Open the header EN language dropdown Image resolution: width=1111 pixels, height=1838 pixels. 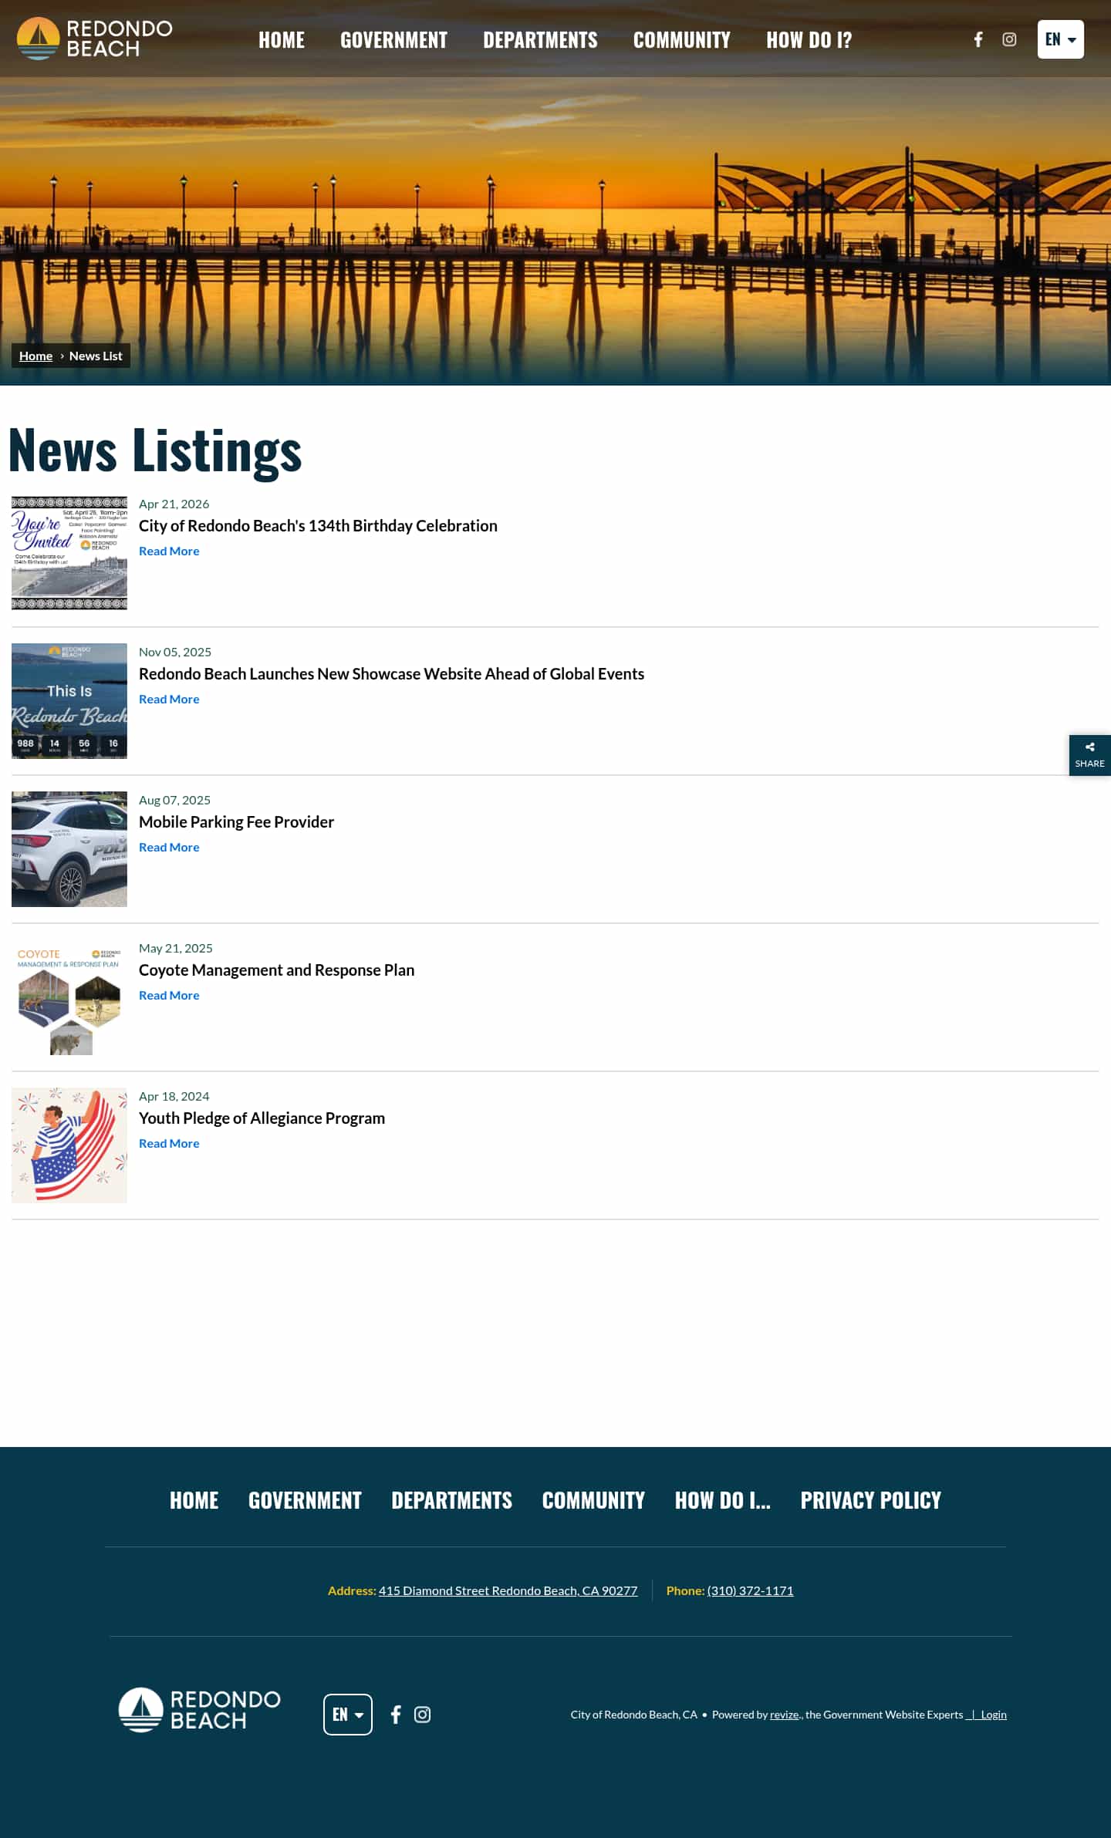coord(1060,39)
